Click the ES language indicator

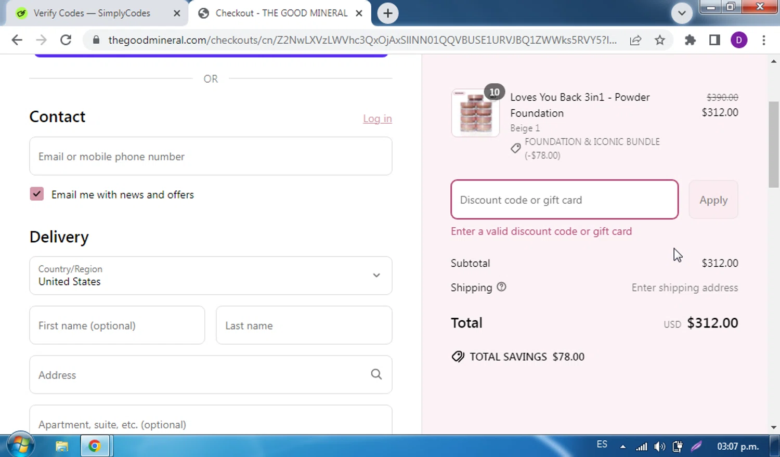point(602,445)
